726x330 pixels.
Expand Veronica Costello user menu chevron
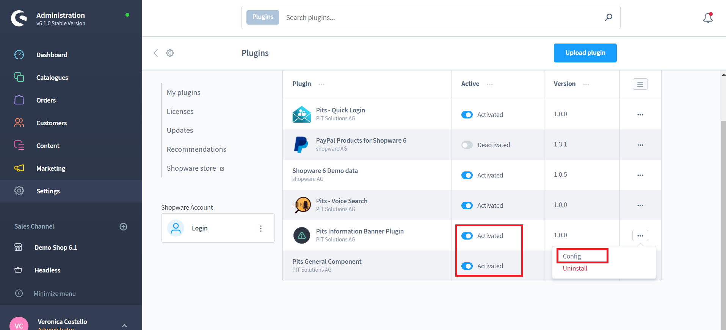(124, 325)
